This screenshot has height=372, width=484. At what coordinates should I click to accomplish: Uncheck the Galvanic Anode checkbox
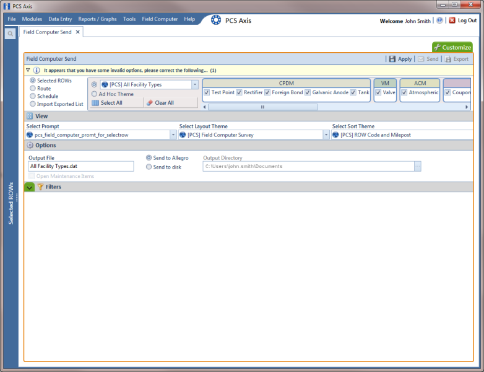tap(308, 92)
